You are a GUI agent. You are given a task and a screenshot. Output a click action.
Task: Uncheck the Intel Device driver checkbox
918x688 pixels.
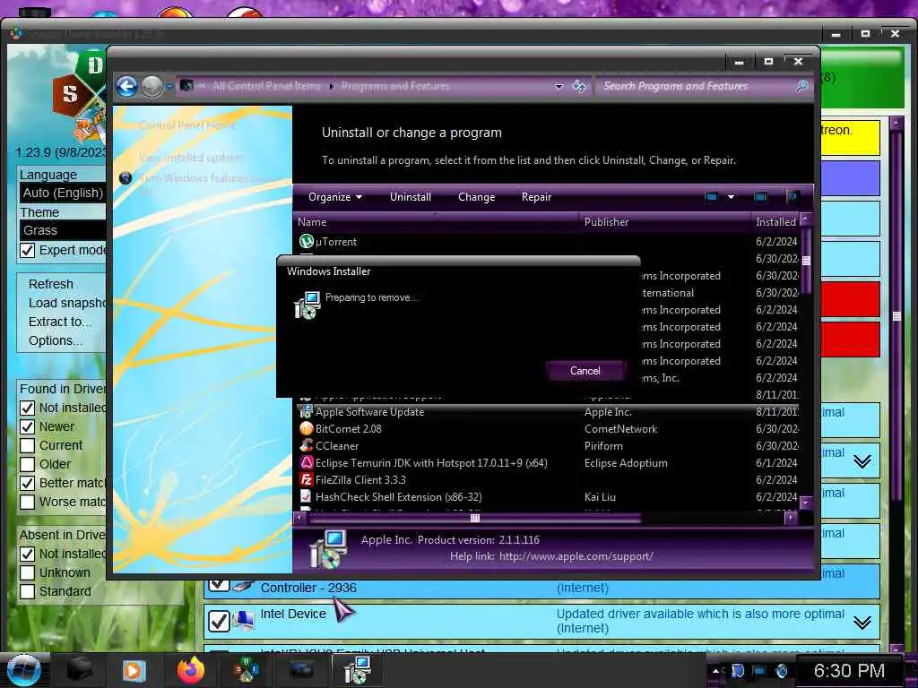tap(219, 621)
